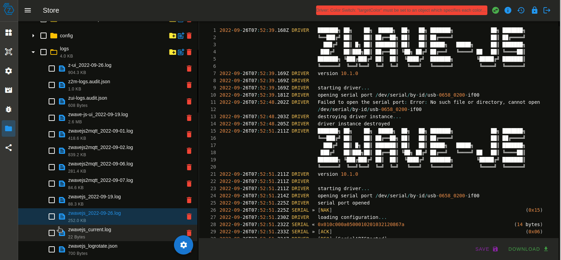Create new file inside config
This screenshot has width=561, height=260.
coord(181,36)
